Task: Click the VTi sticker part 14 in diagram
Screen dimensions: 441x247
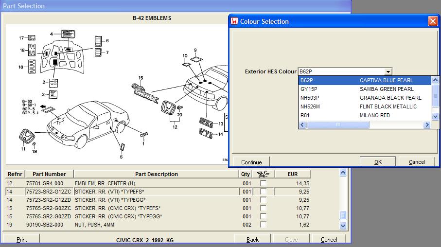Action: (x=206, y=133)
